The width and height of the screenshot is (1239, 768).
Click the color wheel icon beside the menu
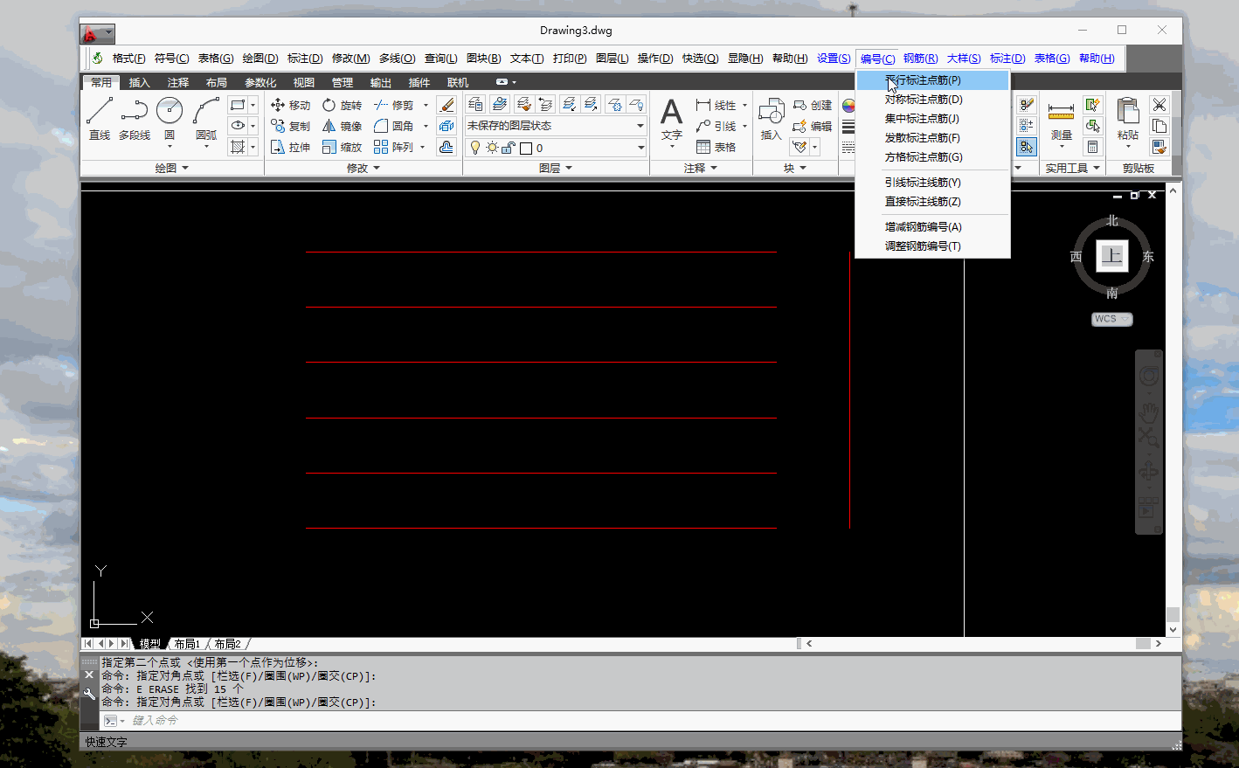coord(848,105)
